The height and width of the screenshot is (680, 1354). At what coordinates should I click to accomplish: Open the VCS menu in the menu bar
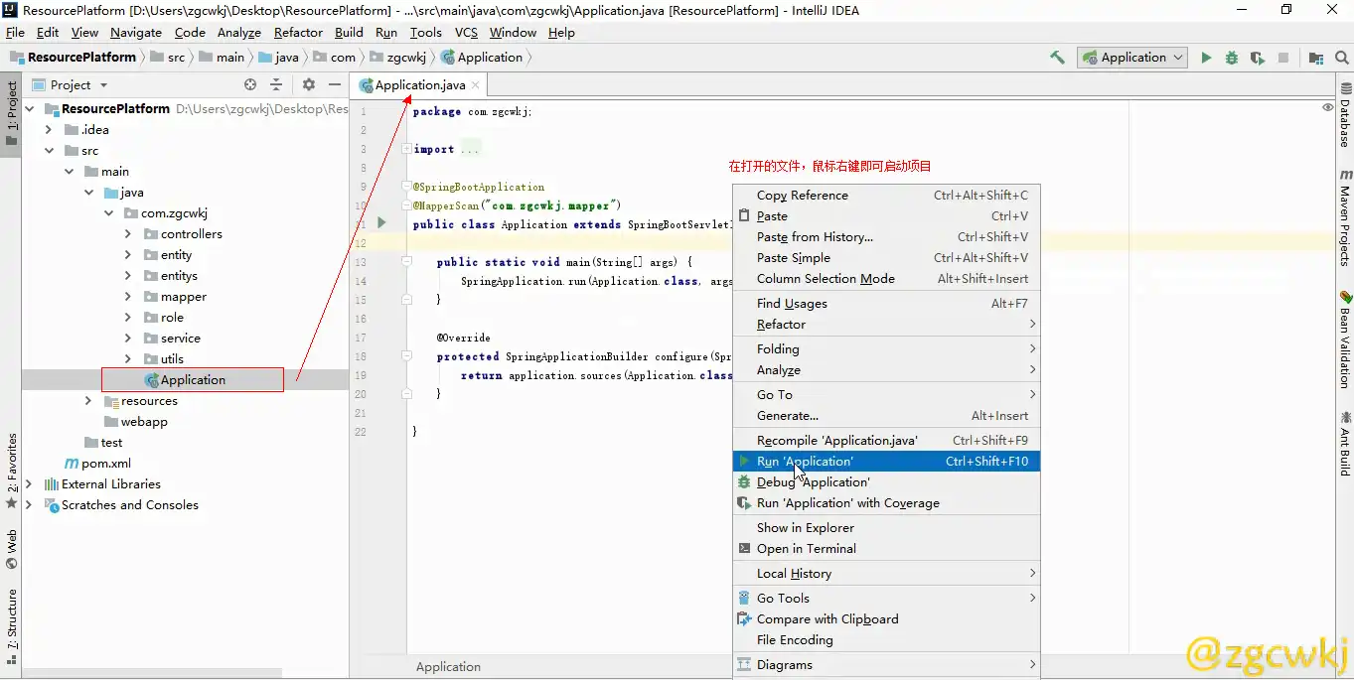click(x=466, y=33)
